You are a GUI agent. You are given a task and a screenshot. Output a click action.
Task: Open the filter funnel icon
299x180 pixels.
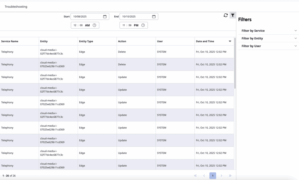point(233,15)
